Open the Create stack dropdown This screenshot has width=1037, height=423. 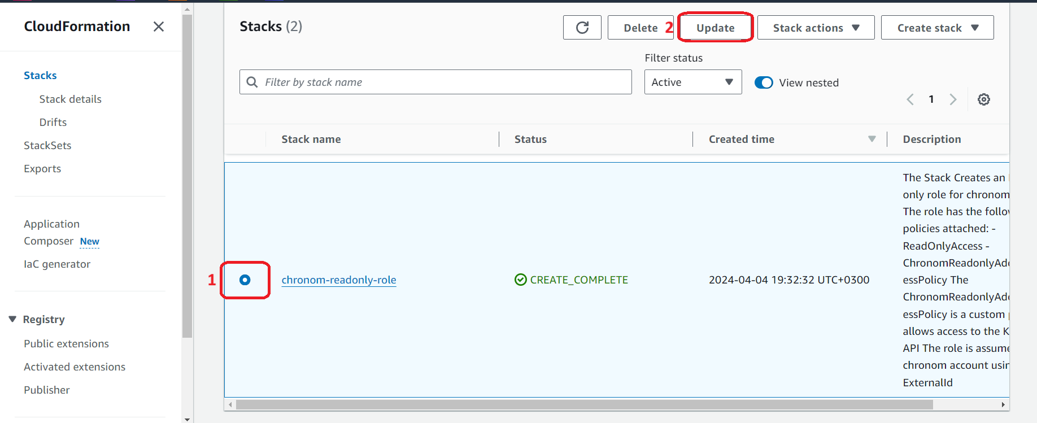click(x=937, y=28)
